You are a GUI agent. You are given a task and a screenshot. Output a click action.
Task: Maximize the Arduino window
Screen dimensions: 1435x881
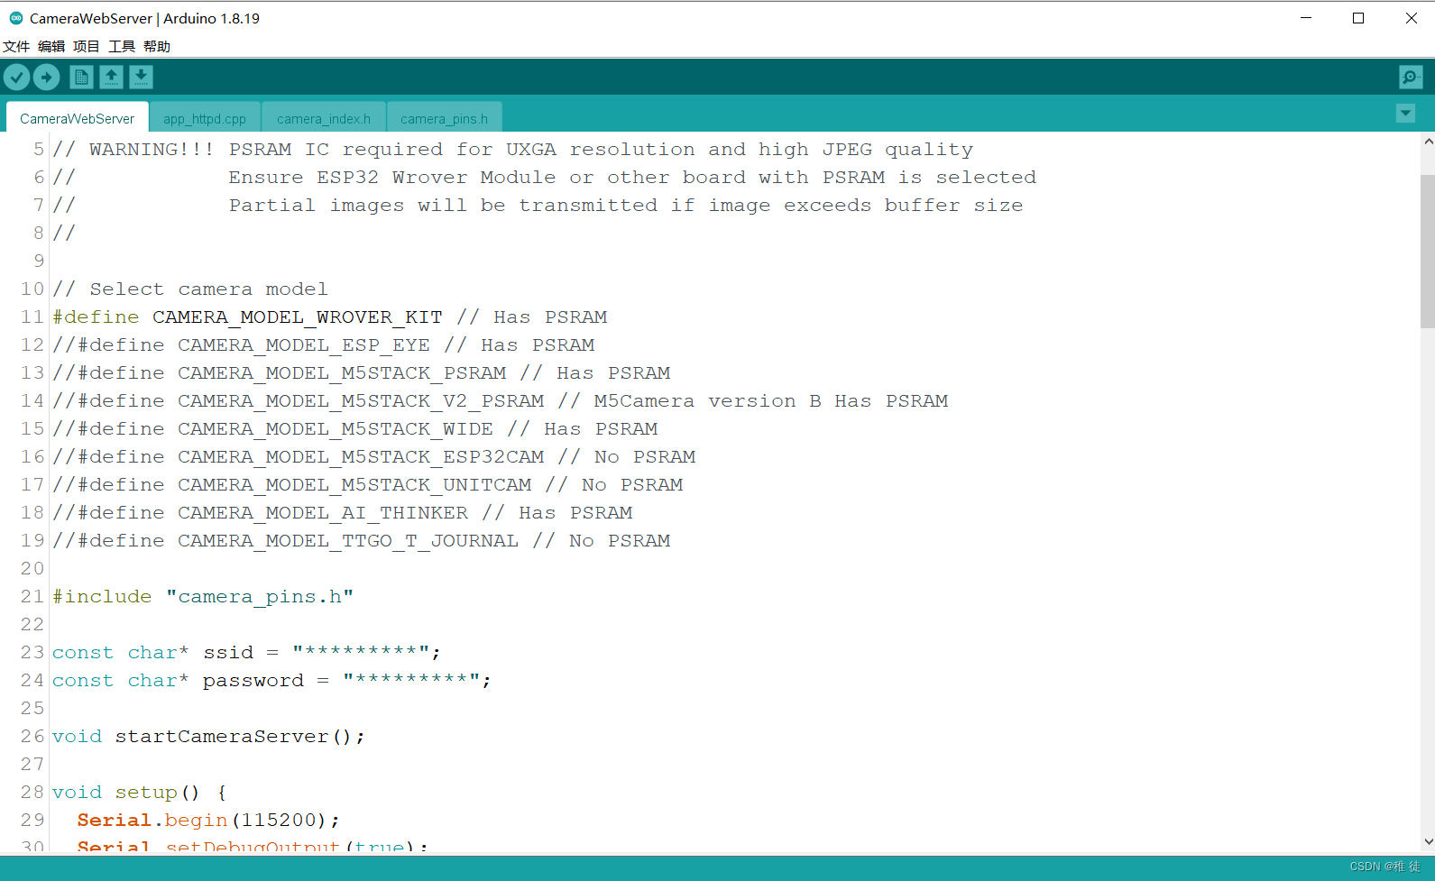(1358, 18)
